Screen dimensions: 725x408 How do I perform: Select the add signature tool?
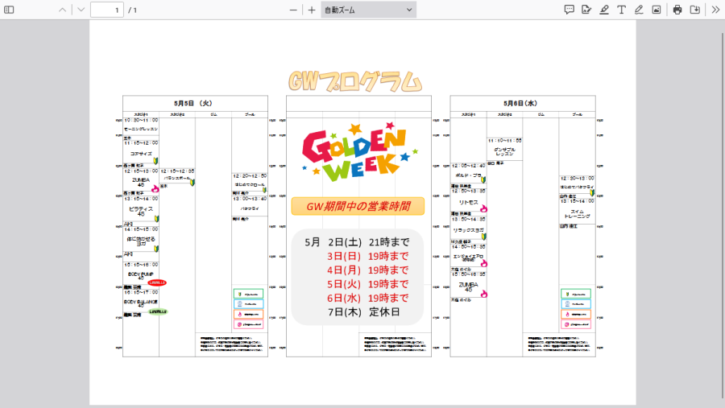pyautogui.click(x=586, y=10)
